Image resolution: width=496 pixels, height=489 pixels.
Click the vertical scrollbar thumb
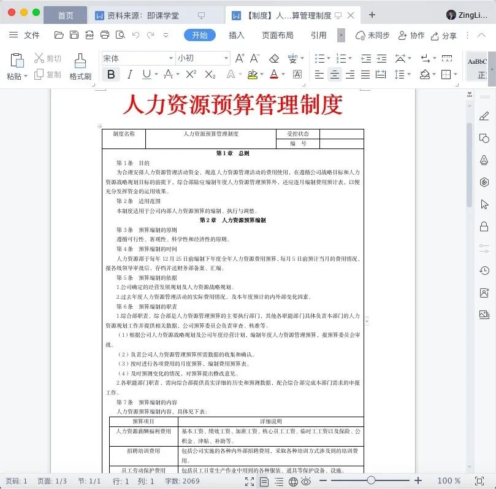click(470, 164)
